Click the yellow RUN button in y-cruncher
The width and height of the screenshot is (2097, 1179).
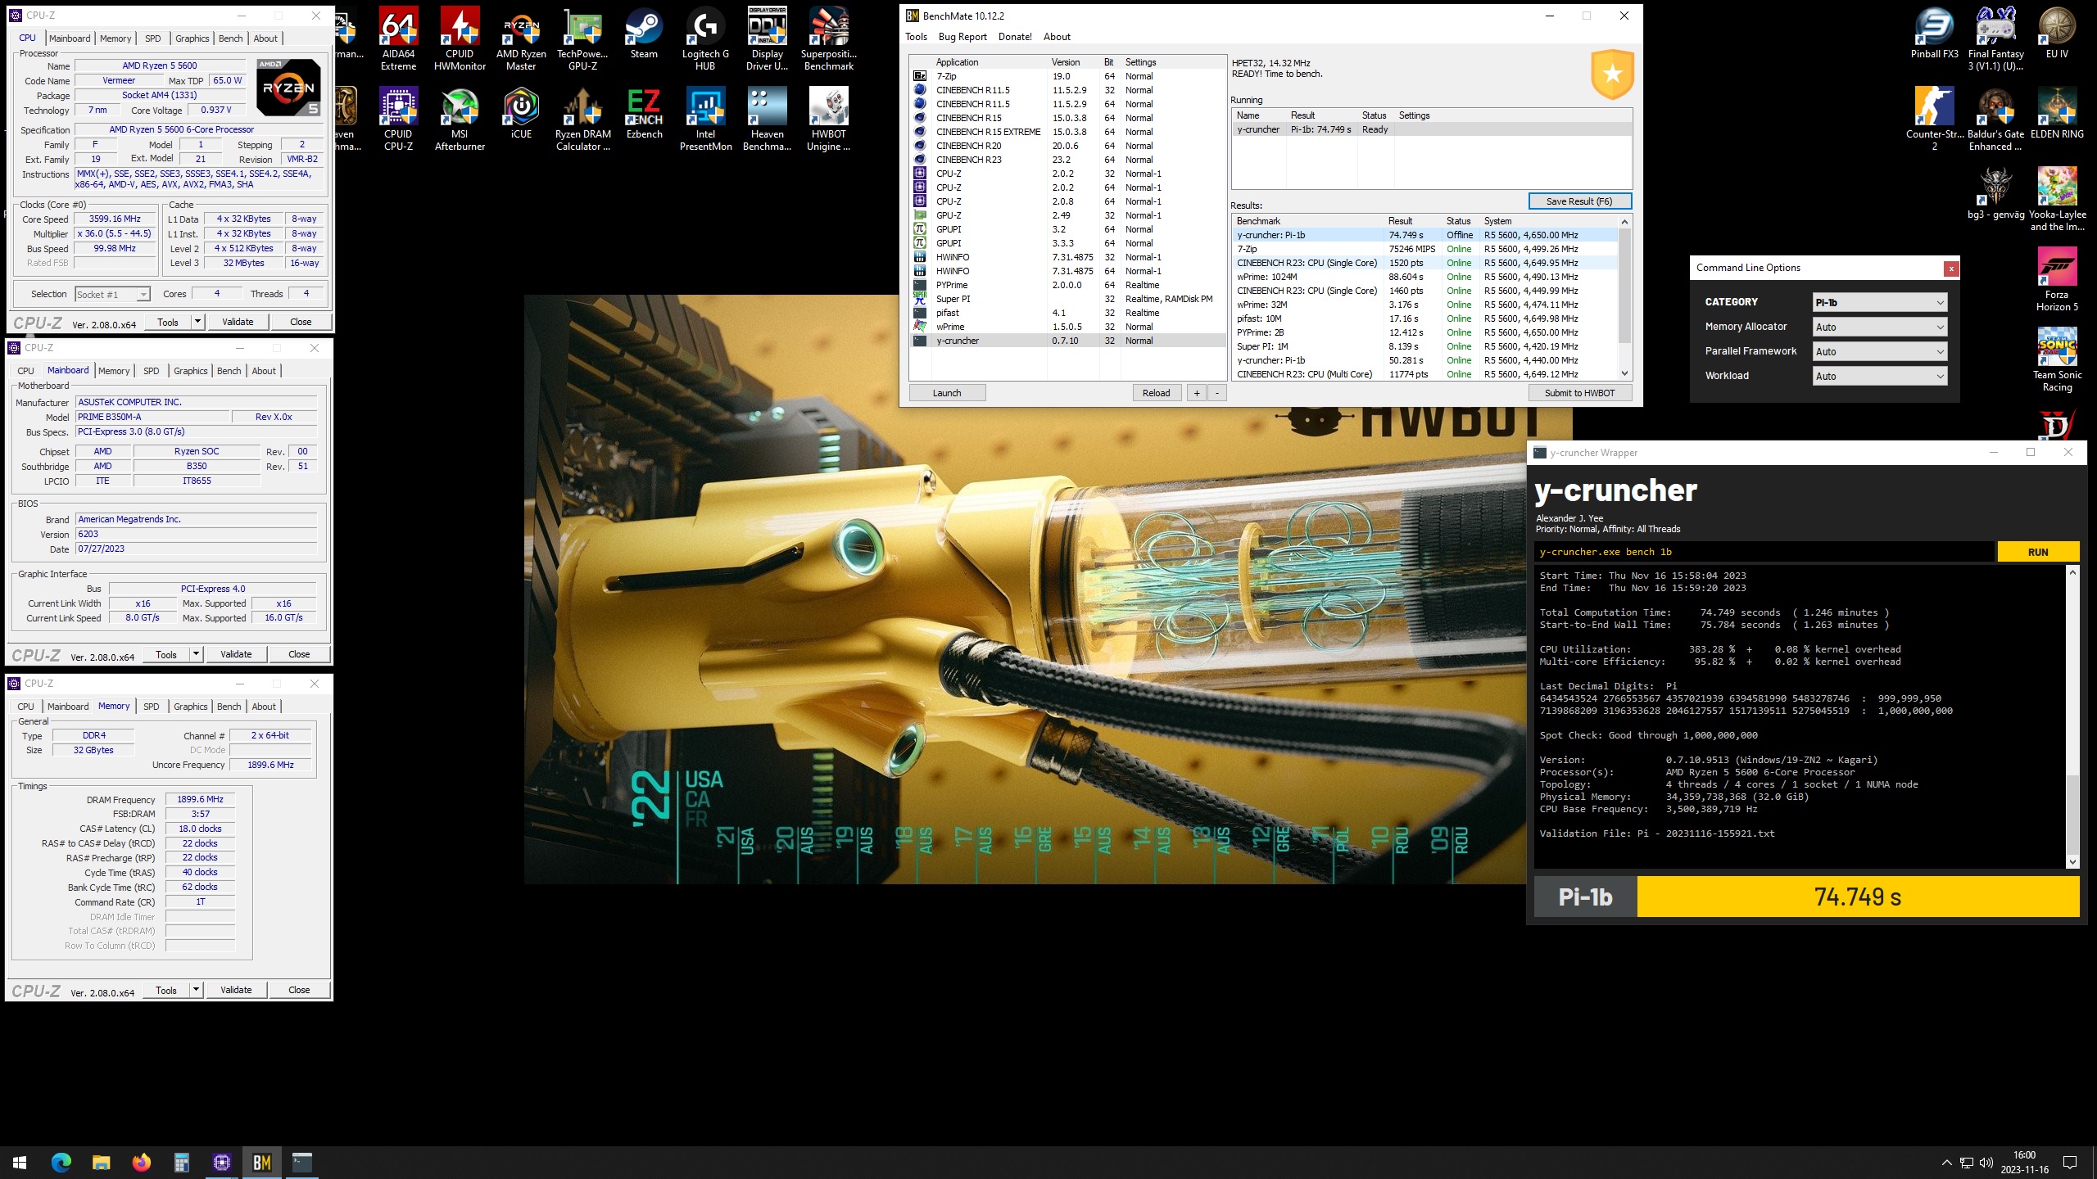[x=2038, y=552]
